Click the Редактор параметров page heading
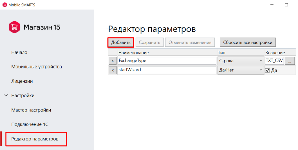Viewport: 298px width, 150px height. (152, 29)
